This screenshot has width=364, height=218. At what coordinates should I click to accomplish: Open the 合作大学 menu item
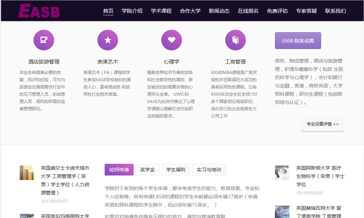coord(190,11)
